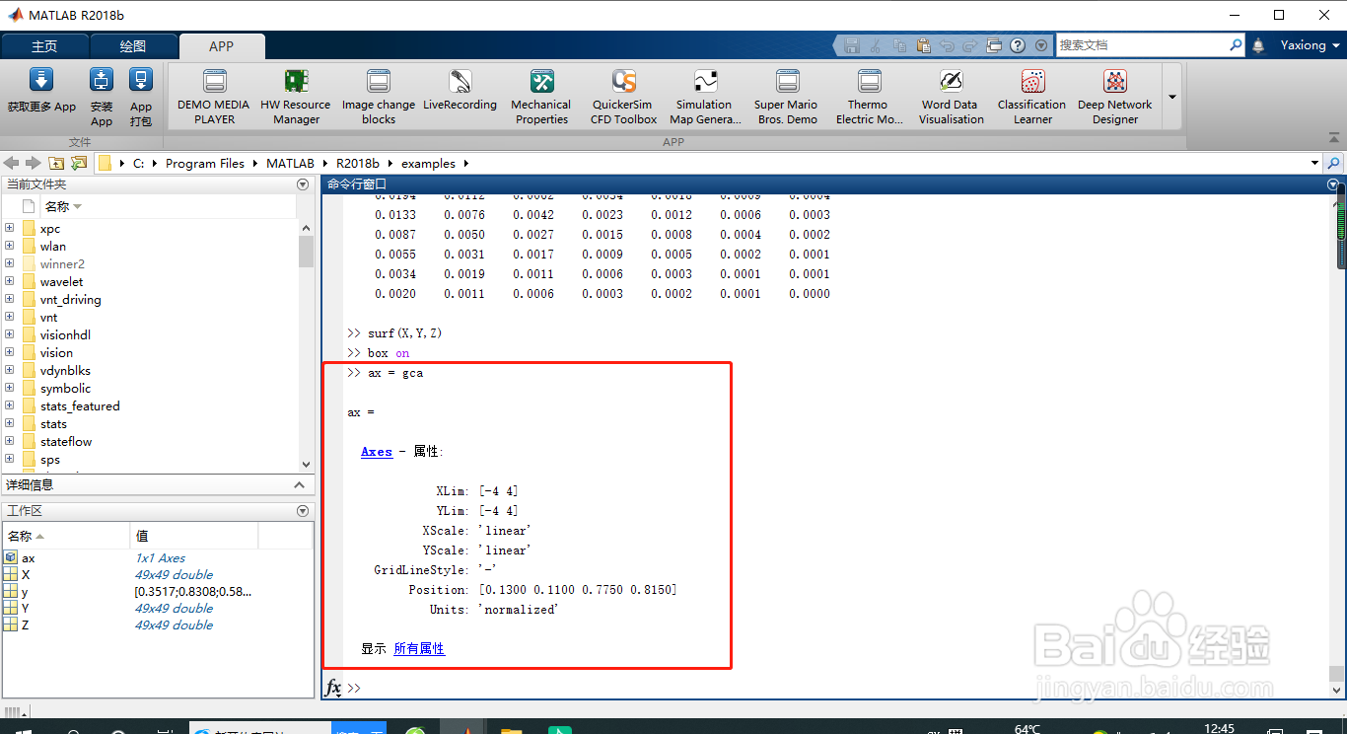Open the Command Window (命令行窗口) actions menu
Screen dimensions: 1347x734
pyautogui.click(x=1334, y=184)
